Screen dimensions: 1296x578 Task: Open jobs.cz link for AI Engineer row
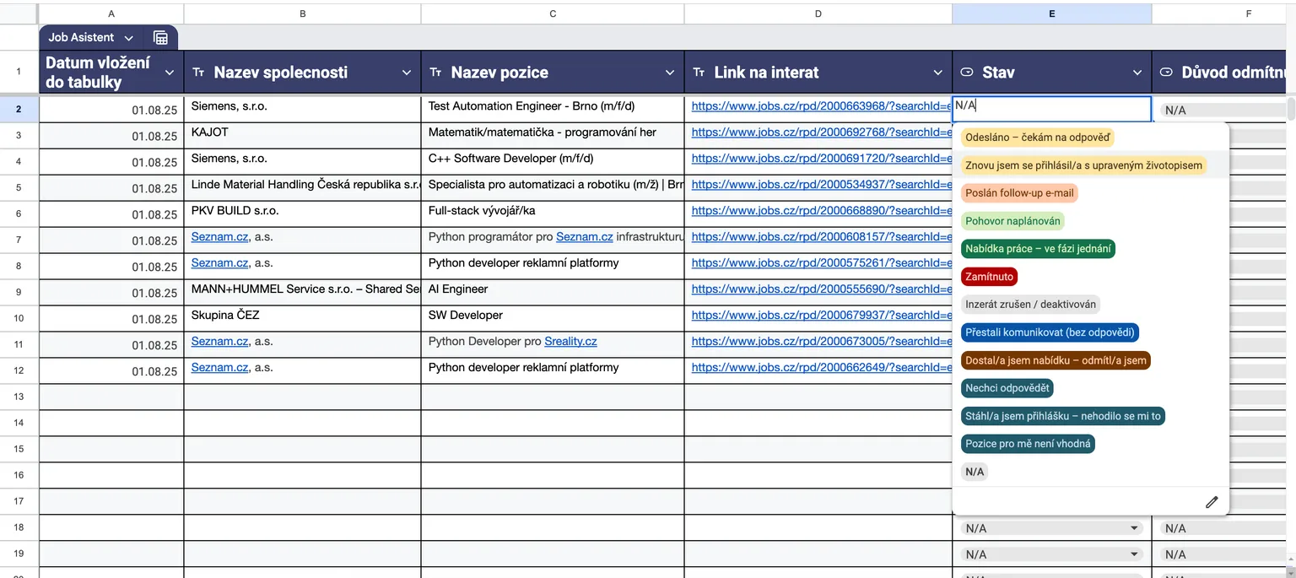point(821,289)
